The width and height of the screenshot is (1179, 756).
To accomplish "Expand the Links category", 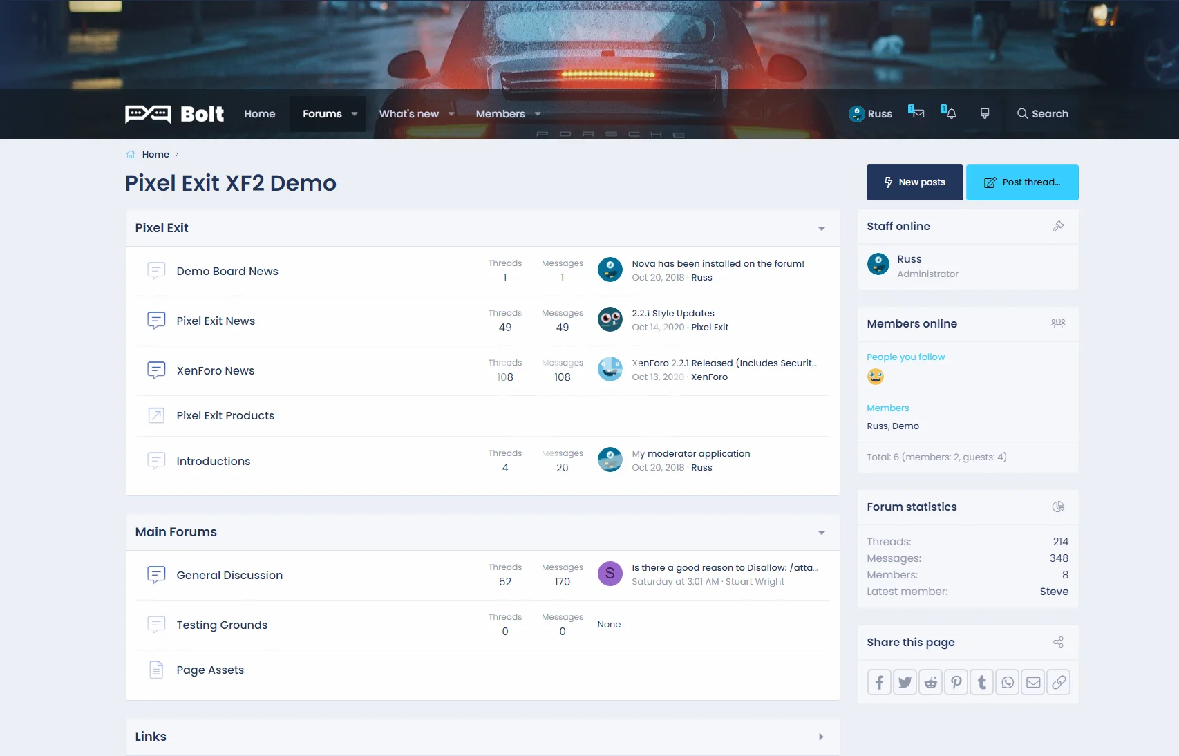I will coord(822,737).
